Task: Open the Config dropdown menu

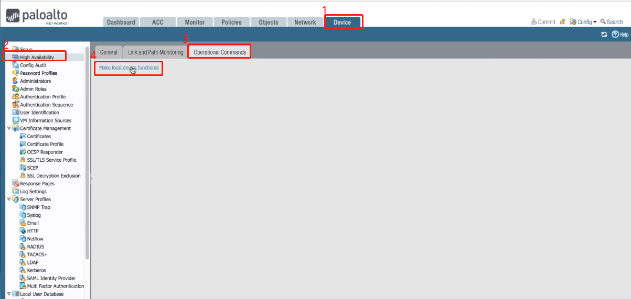Action: pos(583,22)
